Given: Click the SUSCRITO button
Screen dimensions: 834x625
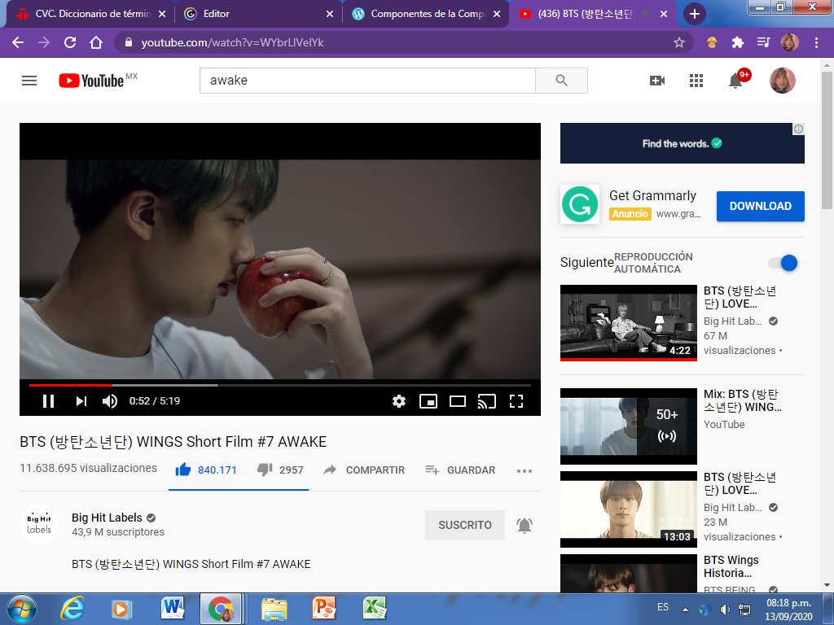Looking at the screenshot, I should point(465,525).
